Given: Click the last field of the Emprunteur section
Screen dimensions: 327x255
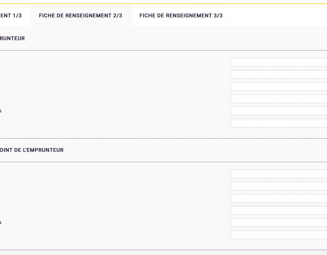Looking at the screenshot, I should [279, 123].
